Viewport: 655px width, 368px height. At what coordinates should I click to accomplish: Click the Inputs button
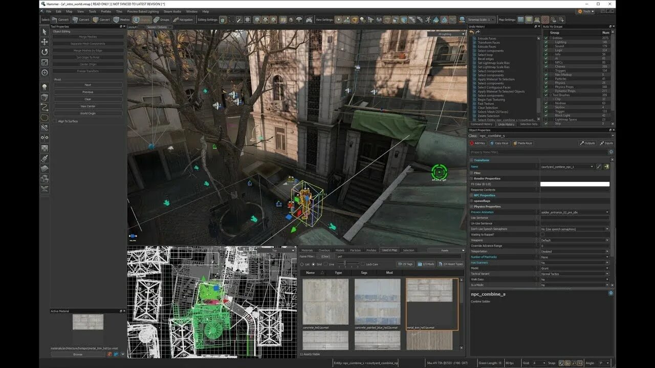pyautogui.click(x=606, y=143)
